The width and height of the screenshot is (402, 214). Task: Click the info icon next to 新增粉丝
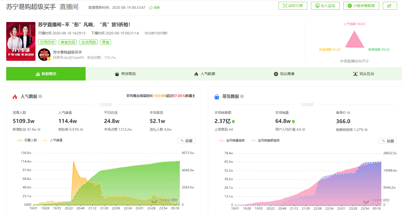click(x=39, y=129)
